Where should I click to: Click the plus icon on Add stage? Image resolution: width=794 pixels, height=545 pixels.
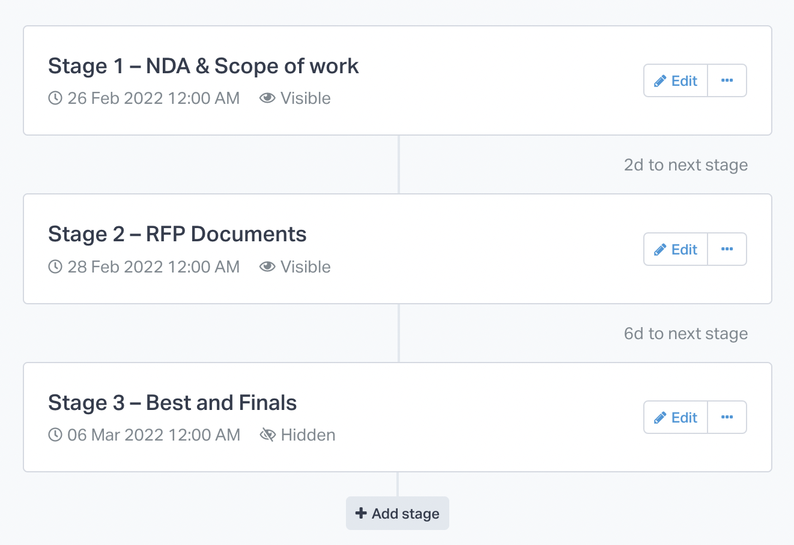(x=361, y=513)
